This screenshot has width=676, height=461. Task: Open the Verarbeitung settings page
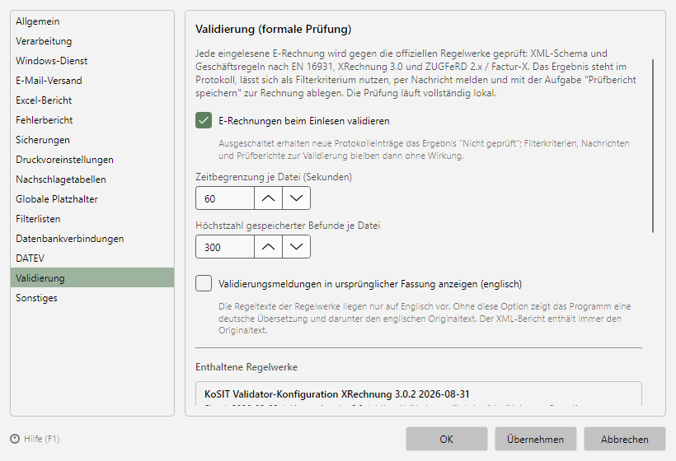[92, 41]
